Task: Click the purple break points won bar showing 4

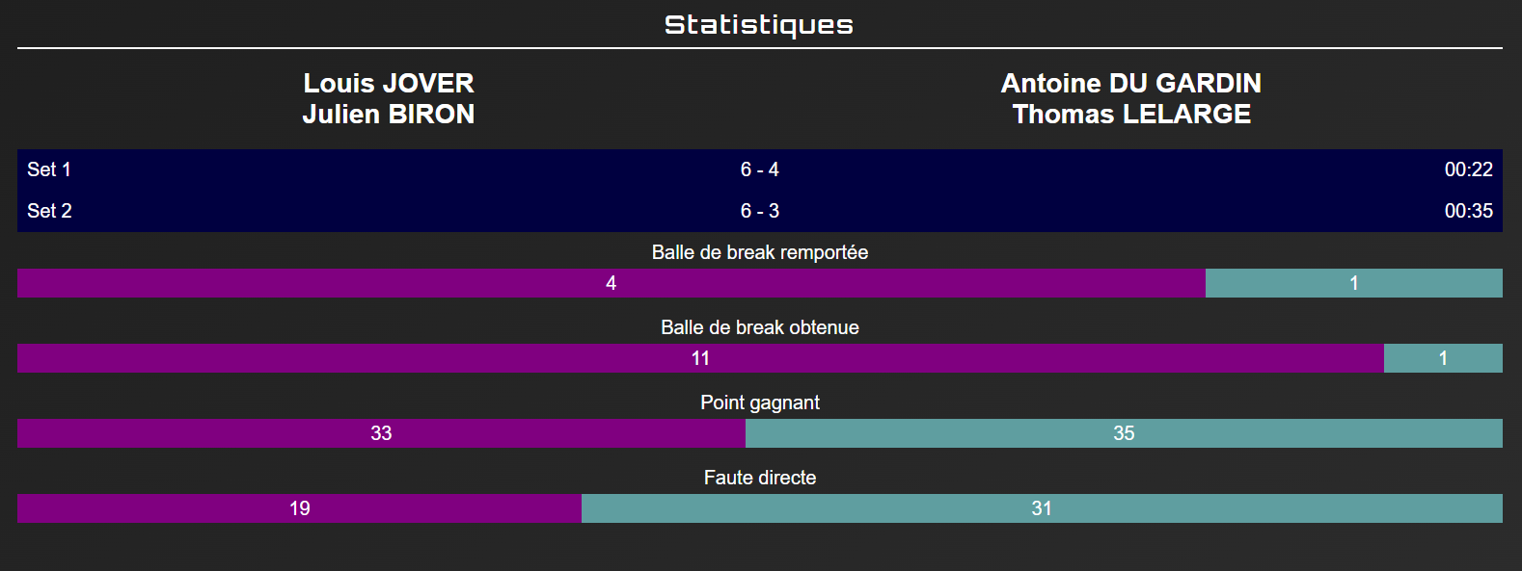Action: (611, 283)
